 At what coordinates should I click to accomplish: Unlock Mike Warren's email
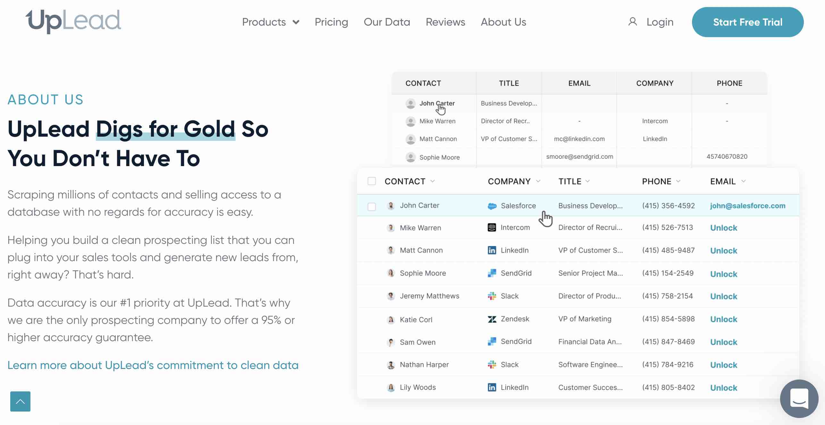pos(723,228)
